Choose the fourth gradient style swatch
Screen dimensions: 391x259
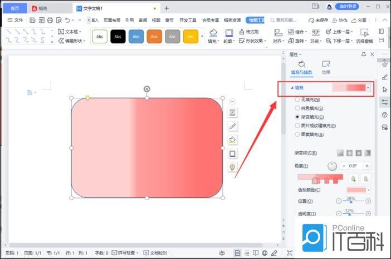tap(368, 153)
